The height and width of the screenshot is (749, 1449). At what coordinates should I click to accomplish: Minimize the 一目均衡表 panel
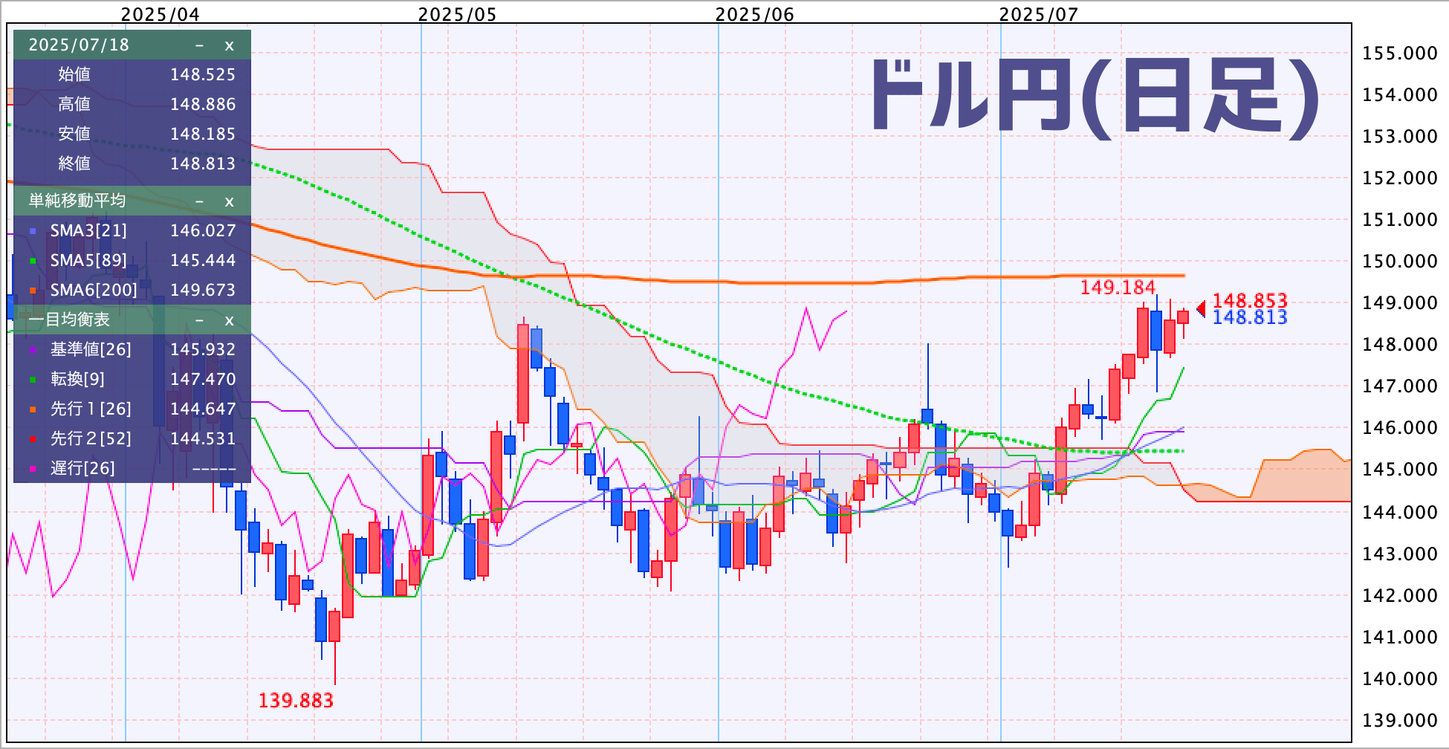point(199,320)
